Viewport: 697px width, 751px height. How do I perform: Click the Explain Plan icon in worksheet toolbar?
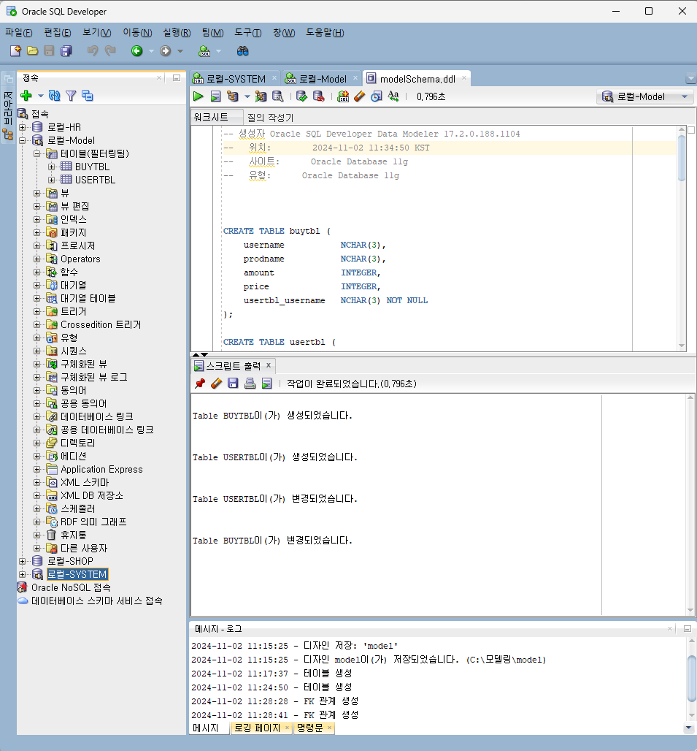coord(233,96)
